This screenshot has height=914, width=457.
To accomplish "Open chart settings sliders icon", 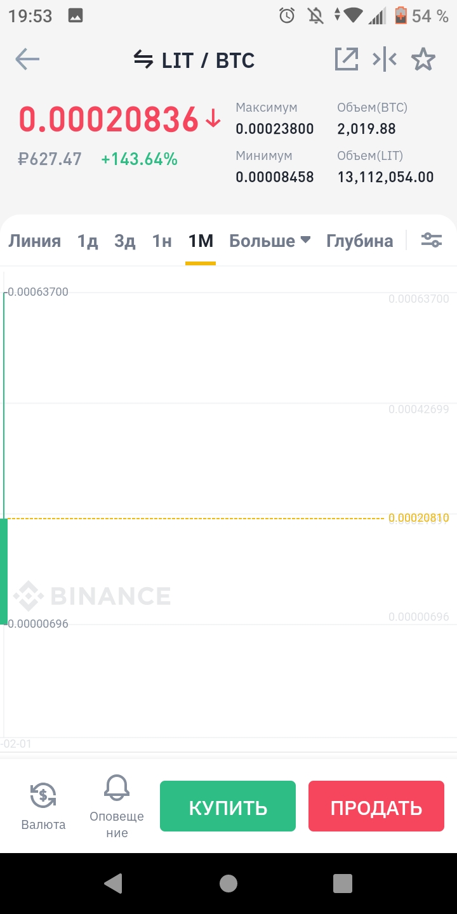I will click(432, 241).
